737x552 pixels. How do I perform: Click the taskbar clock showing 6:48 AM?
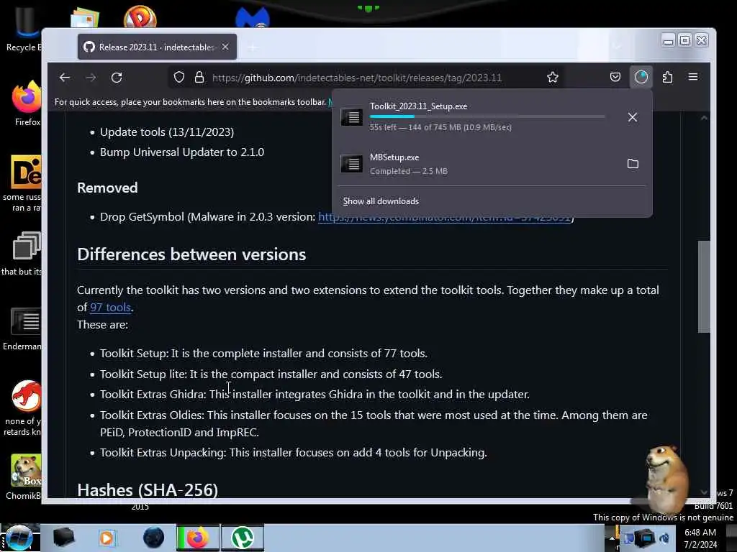700,538
